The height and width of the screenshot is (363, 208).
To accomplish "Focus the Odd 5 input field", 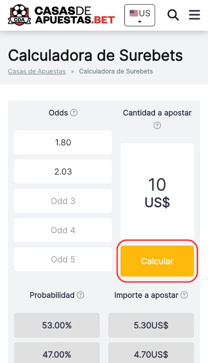I will [63, 259].
